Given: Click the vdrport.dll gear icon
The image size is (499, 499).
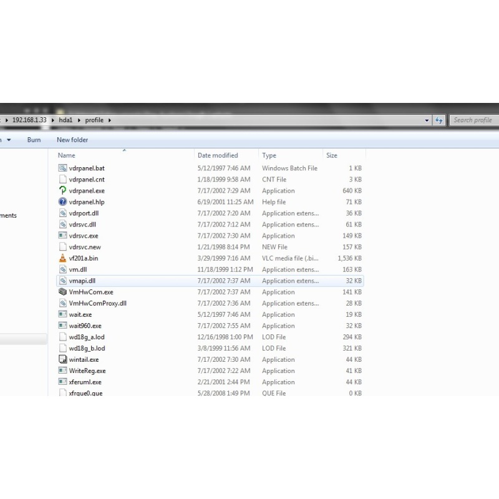Looking at the screenshot, I should click(62, 213).
